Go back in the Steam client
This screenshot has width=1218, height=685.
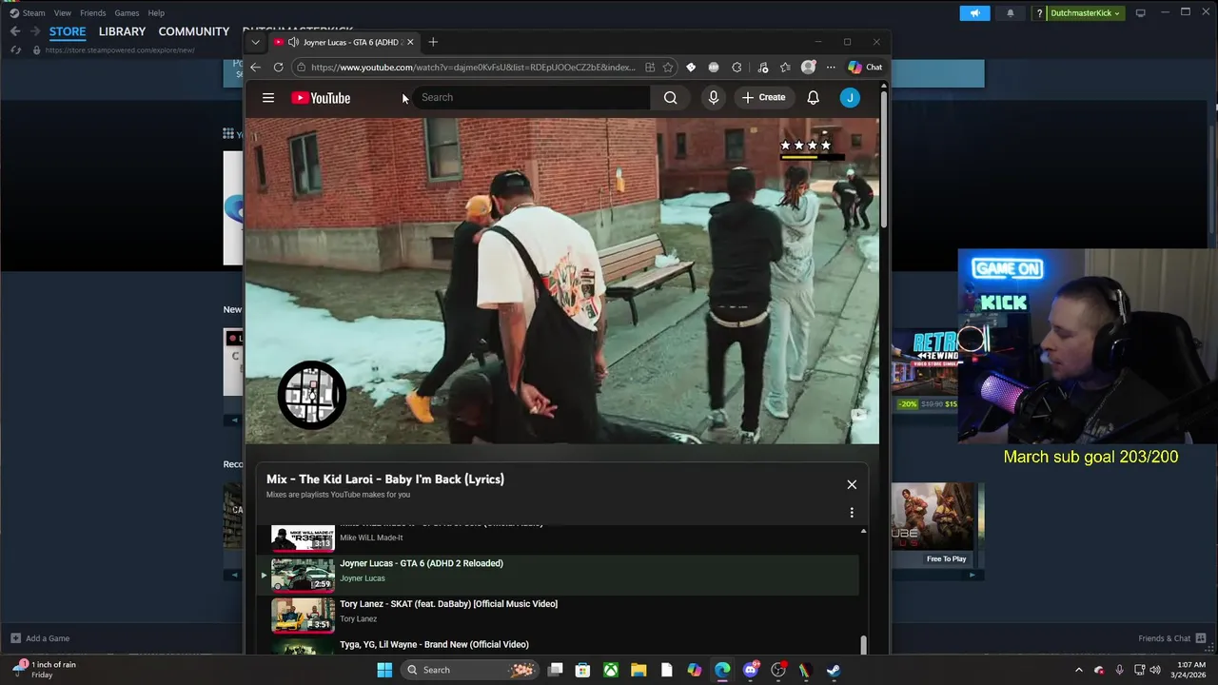tap(15, 31)
